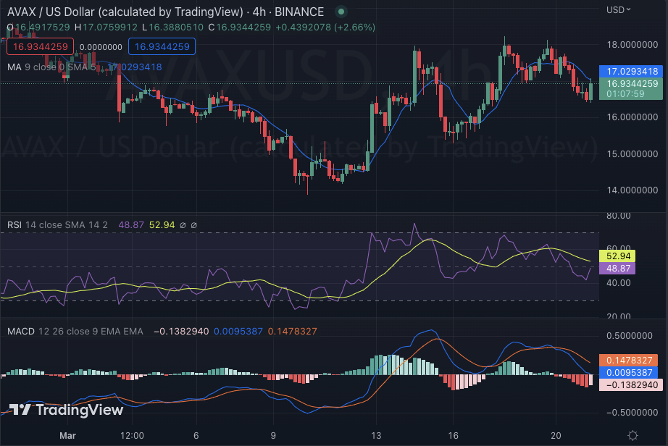This screenshot has width=668, height=446.
Task: Click the 16 date label on time axis
Action: 454,435
